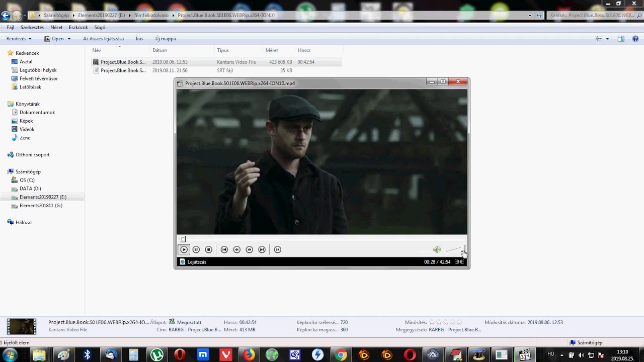Stop playback in the video player

209,249
